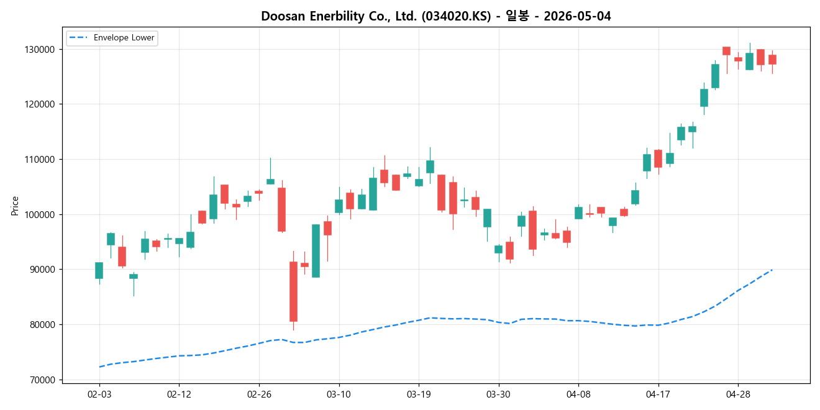820x410 pixels.
Task: Click the 03-10 date tick label
Action: [x=339, y=394]
